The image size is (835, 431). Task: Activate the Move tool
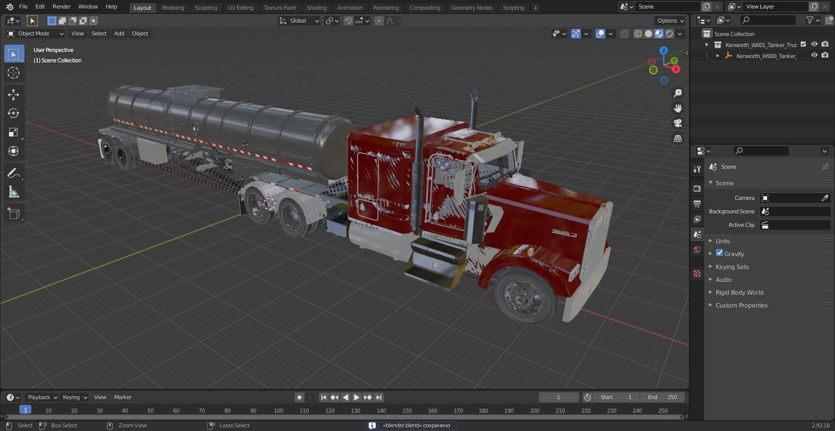[13, 94]
